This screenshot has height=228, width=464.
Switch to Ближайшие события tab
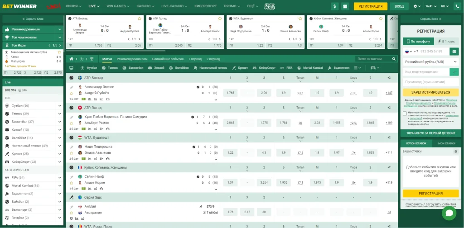(x=168, y=59)
